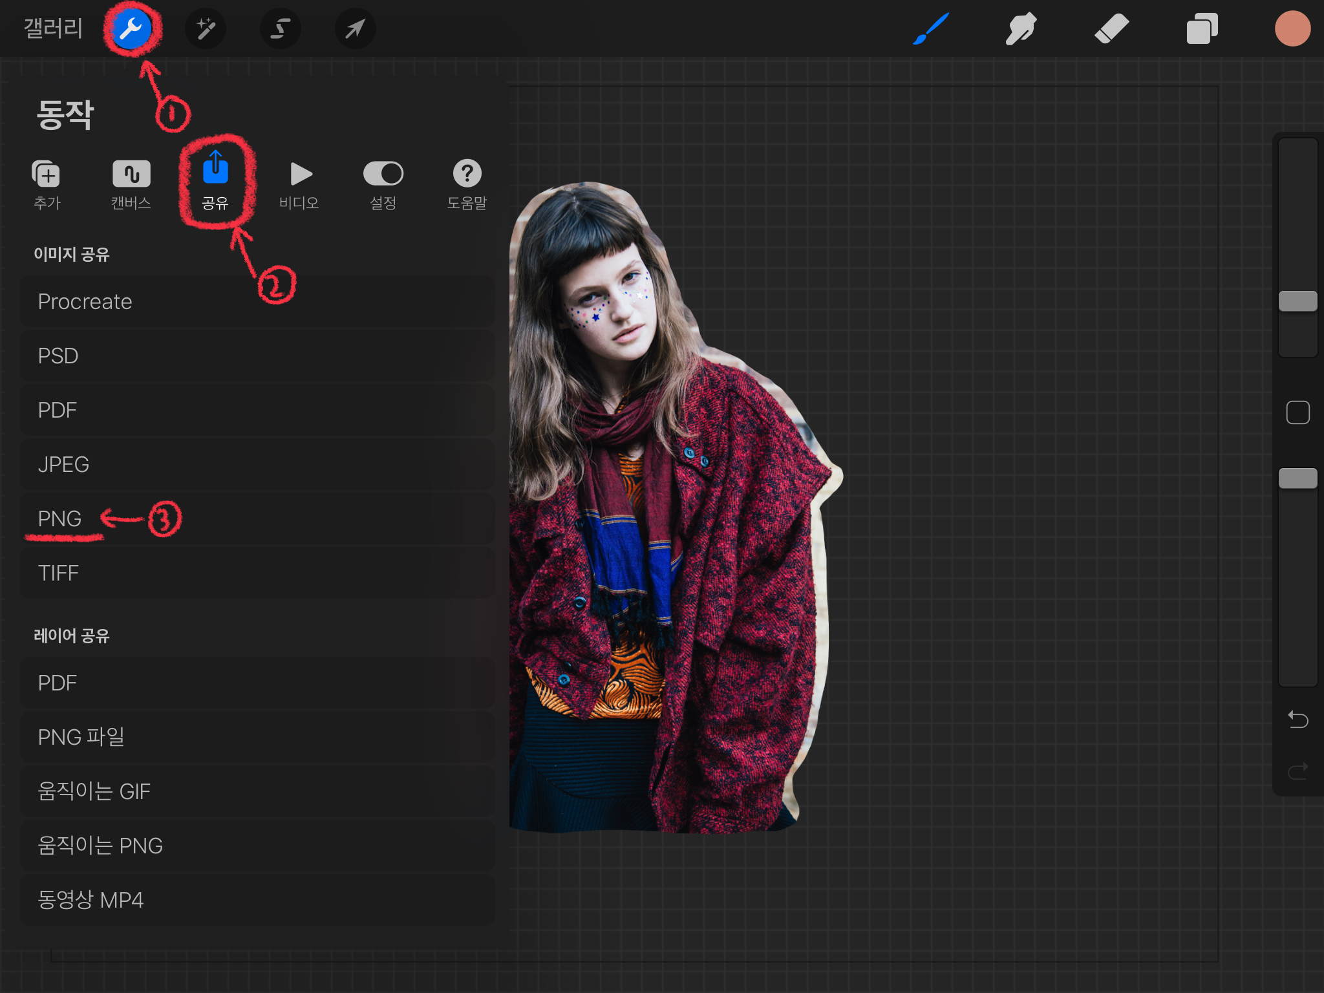Click the brush size slider handle
This screenshot has width=1324, height=993.
(x=1297, y=301)
